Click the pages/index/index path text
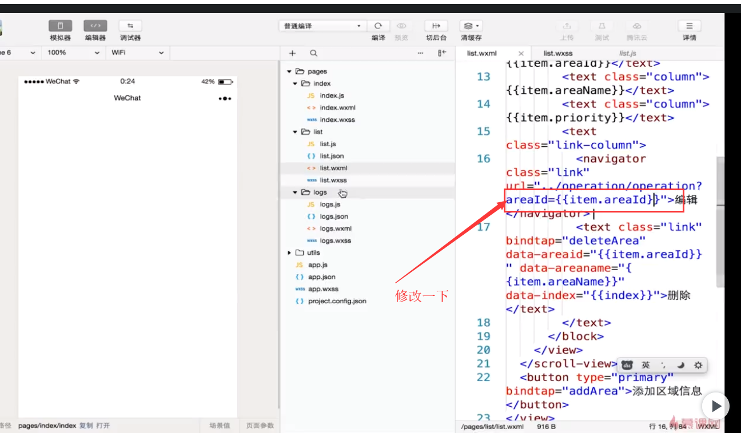Image resolution: width=741 pixels, height=433 pixels. (x=47, y=426)
